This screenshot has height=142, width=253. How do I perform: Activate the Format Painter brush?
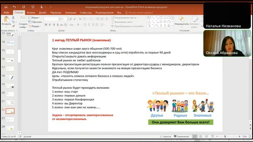coord(13,26)
